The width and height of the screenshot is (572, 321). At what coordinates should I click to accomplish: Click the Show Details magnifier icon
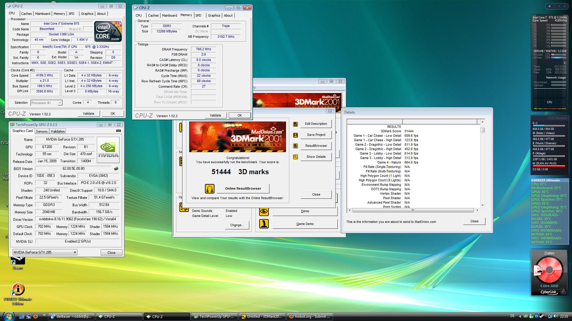click(x=295, y=157)
